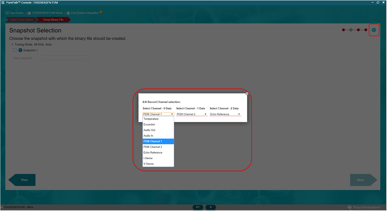Restore down the application window
387x211 pixels.
tap(378, 2)
